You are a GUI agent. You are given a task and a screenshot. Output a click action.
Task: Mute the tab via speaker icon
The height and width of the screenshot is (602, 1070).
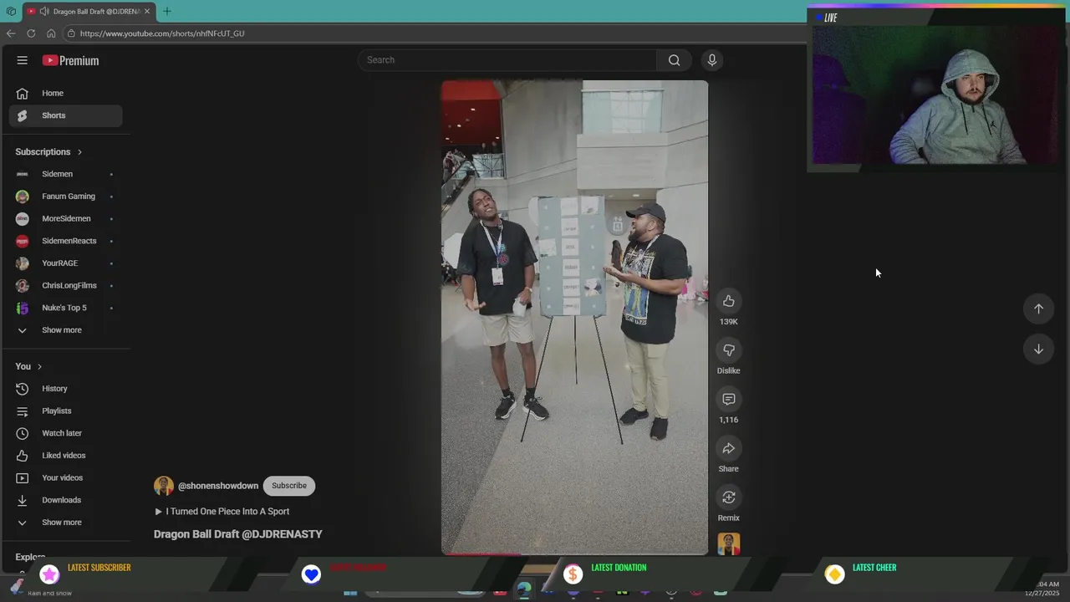point(44,12)
